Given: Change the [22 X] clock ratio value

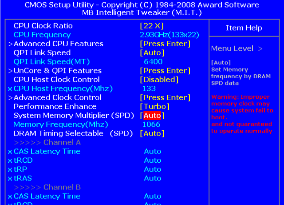Looking at the screenshot, I should (152, 26).
